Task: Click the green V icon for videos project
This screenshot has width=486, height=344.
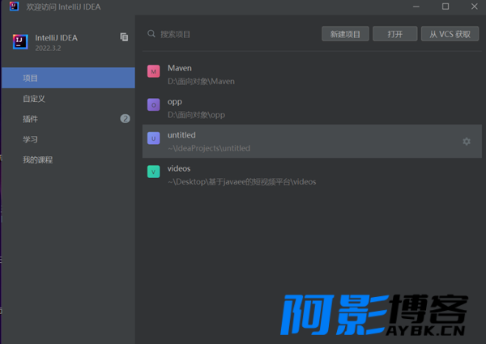Action: (153, 172)
